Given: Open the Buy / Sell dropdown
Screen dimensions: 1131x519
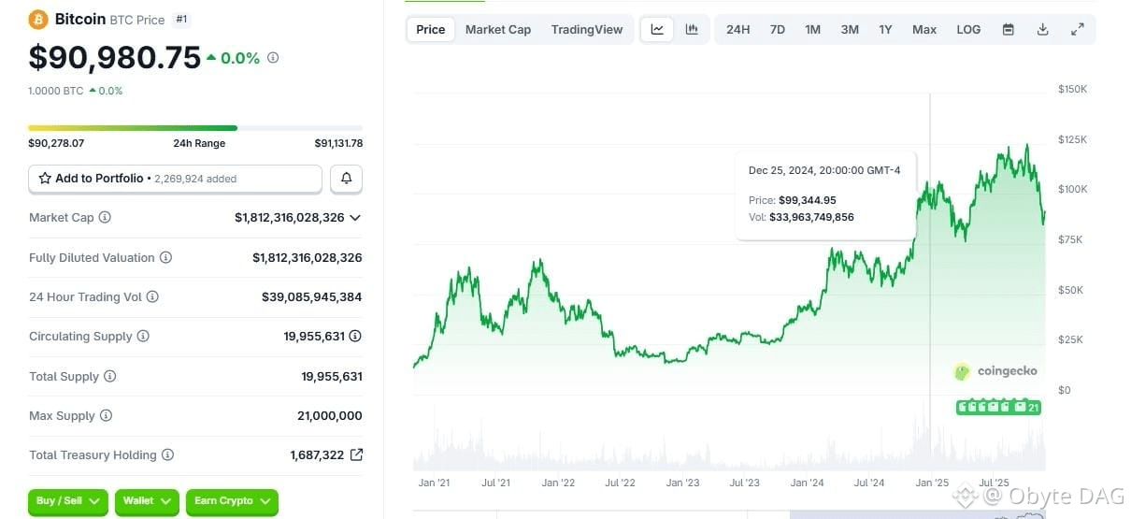Looking at the screenshot, I should tap(67, 501).
